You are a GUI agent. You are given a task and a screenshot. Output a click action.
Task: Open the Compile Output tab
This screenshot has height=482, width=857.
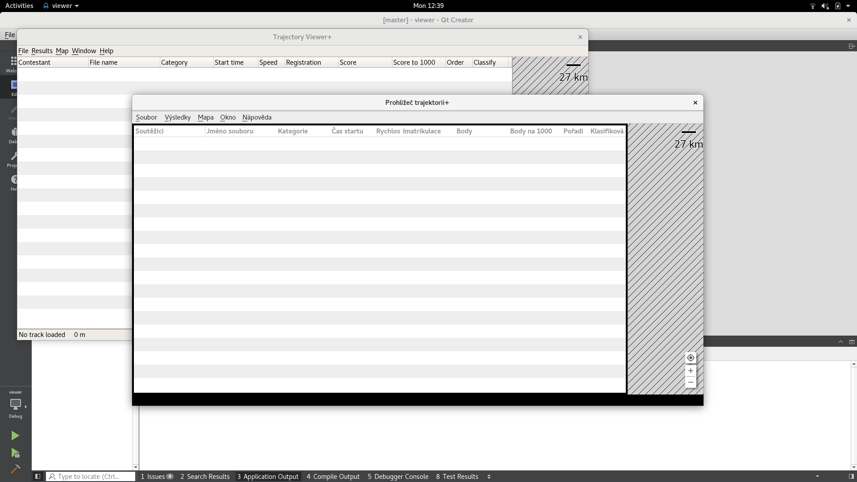[x=333, y=477]
